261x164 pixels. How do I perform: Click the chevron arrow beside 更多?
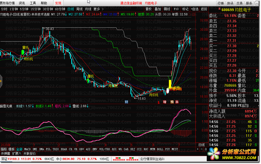pos(103,9)
